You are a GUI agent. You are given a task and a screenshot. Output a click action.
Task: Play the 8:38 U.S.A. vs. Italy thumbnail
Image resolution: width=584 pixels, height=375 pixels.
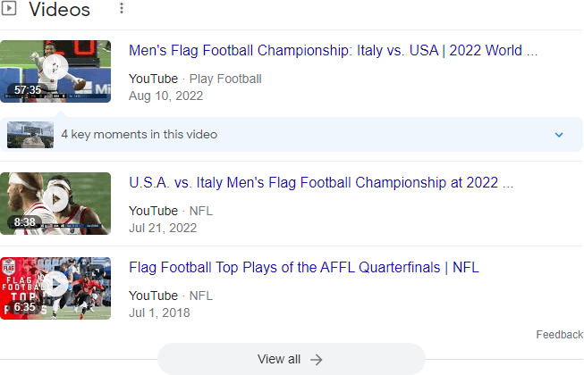pos(55,200)
